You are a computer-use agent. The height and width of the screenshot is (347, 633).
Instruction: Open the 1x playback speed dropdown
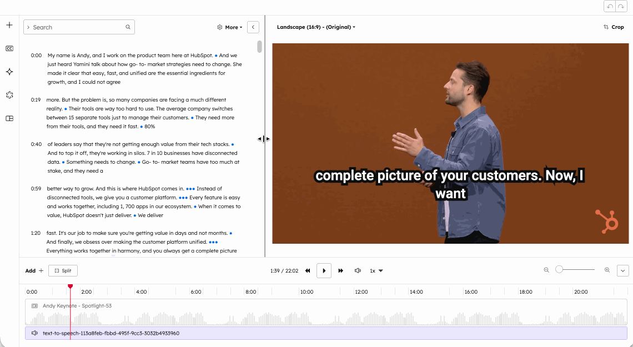[x=376, y=270]
